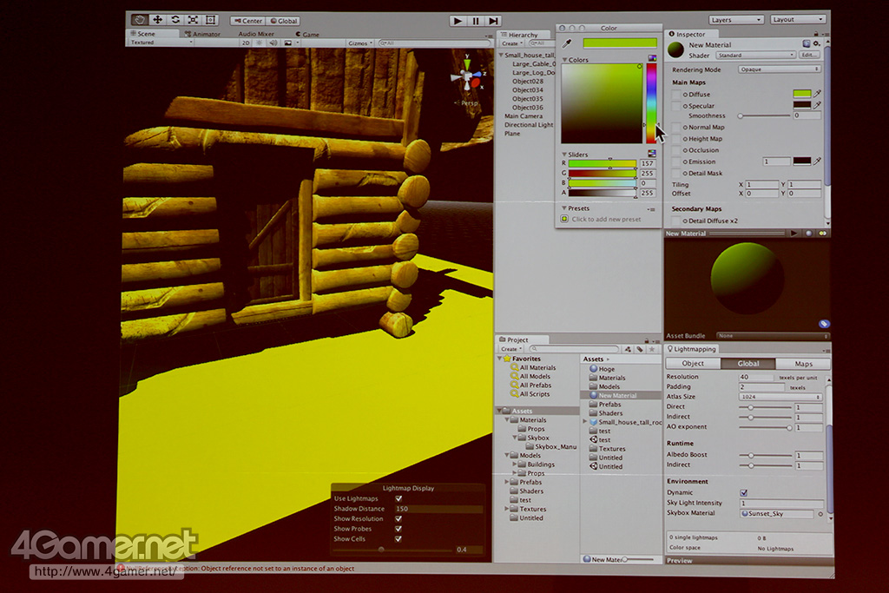Click the Step frame button
The height and width of the screenshot is (593, 889).
click(494, 21)
